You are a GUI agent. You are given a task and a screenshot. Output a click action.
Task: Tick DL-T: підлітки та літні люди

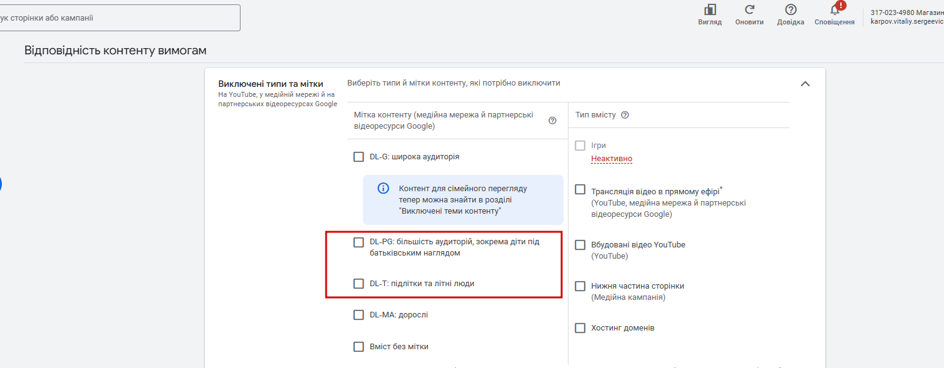pos(359,284)
